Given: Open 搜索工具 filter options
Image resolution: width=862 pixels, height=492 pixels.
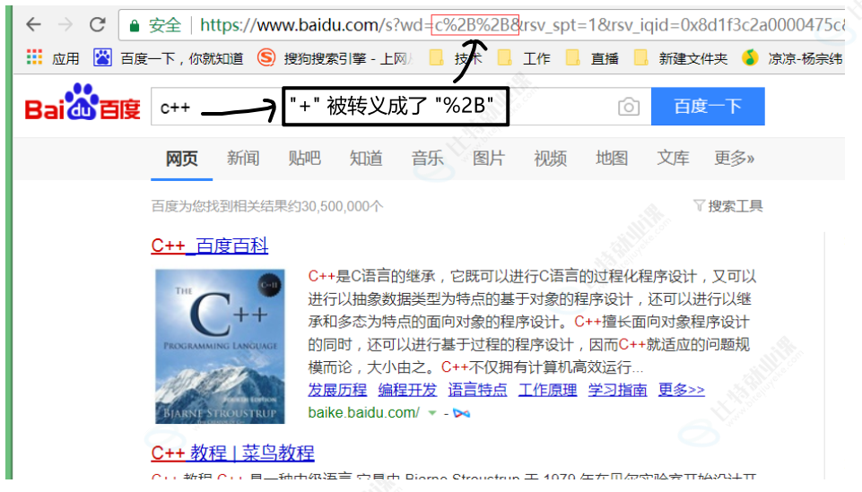Looking at the screenshot, I should tap(727, 206).
